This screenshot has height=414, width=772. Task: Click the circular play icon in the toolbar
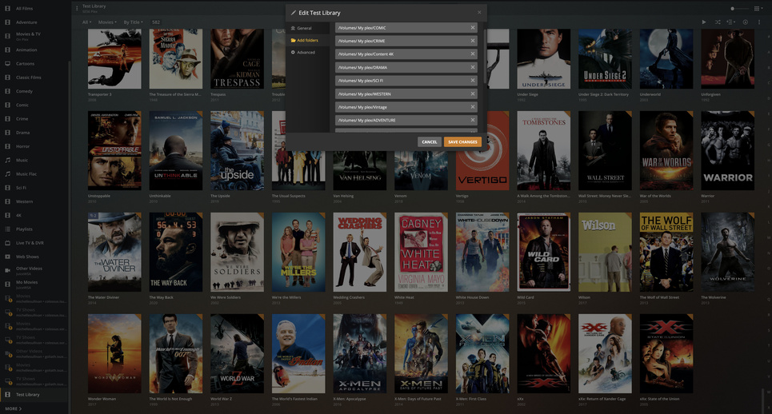coord(746,22)
